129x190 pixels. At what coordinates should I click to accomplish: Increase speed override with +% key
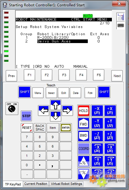pyautogui.click(x=84, y=161)
